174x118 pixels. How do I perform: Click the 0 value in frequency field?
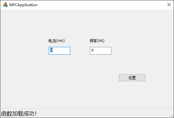coord(92,50)
